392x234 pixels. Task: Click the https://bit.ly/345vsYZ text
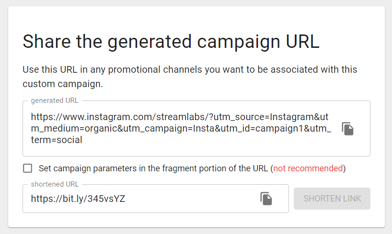point(78,199)
